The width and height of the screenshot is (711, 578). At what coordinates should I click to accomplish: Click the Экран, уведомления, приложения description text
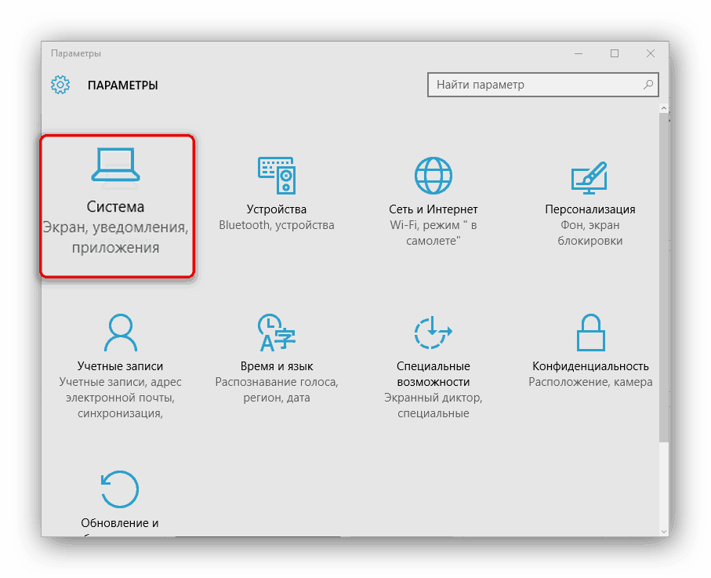(116, 238)
